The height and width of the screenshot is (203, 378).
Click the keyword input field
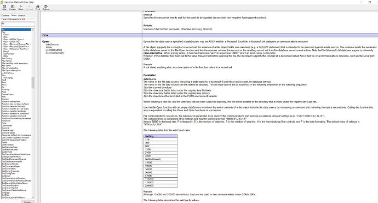[x=18, y=24]
